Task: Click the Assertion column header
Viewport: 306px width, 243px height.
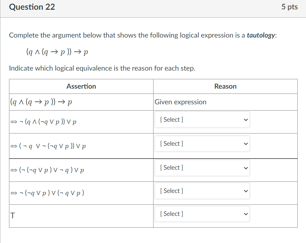Action: point(81,86)
